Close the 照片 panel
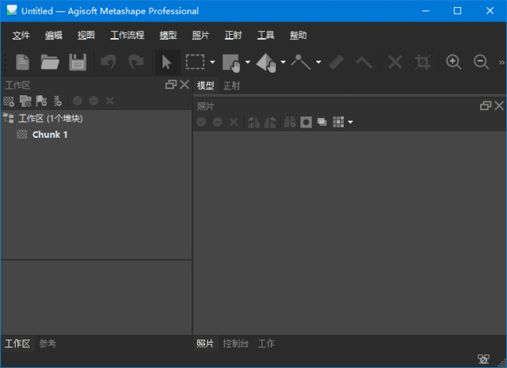507x368 pixels. (x=499, y=106)
